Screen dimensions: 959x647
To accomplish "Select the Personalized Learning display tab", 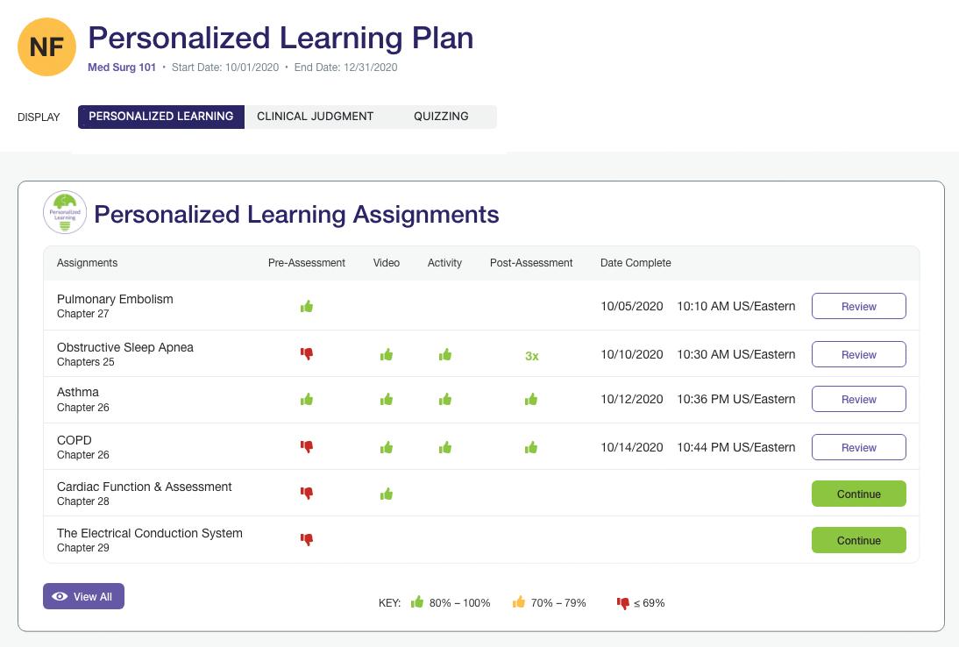I will coord(161,117).
